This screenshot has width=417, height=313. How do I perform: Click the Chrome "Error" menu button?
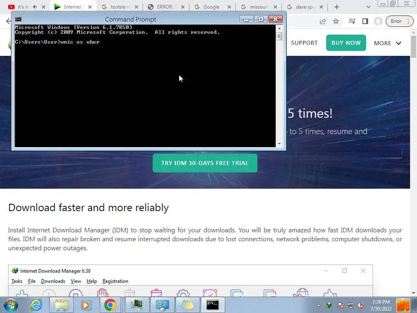pyautogui.click(x=399, y=21)
